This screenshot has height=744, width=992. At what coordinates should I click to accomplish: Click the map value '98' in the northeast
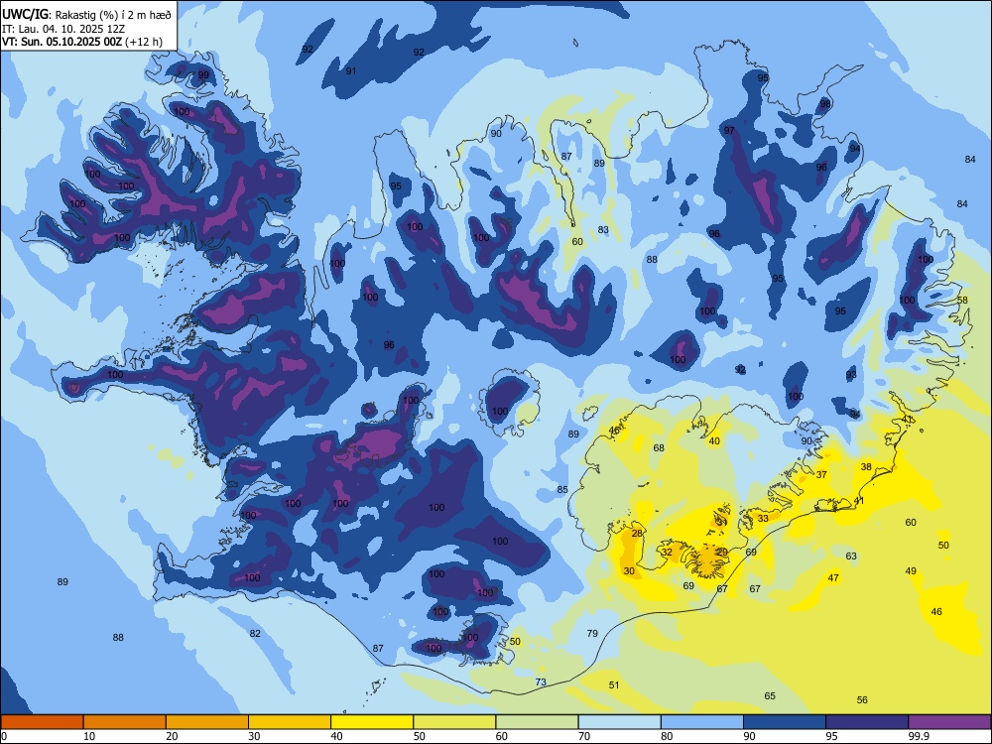coord(825,104)
